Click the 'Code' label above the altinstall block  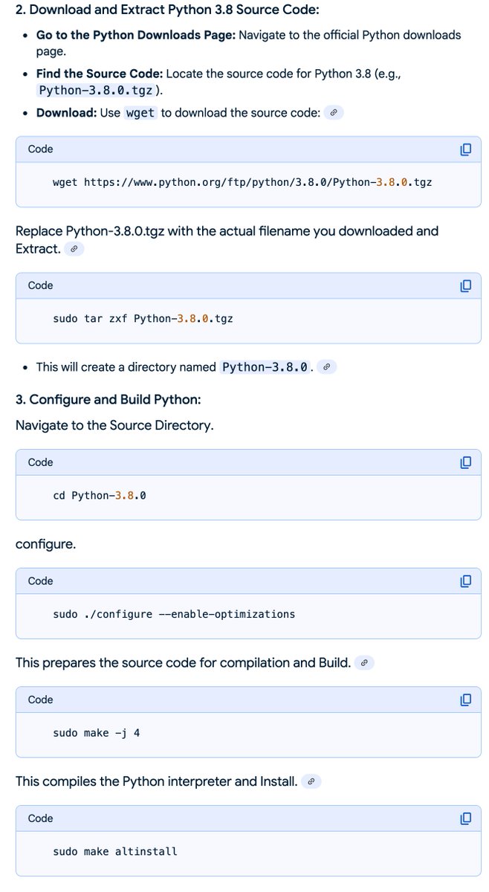pyautogui.click(x=40, y=818)
